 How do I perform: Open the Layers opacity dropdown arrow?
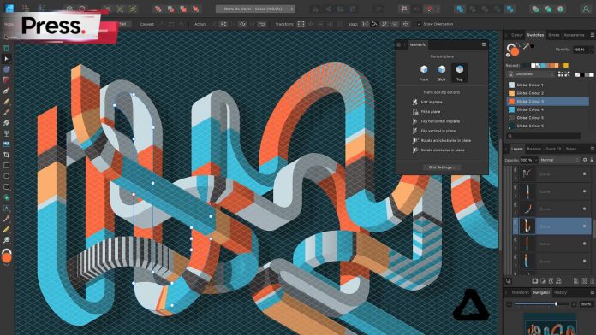(535, 160)
